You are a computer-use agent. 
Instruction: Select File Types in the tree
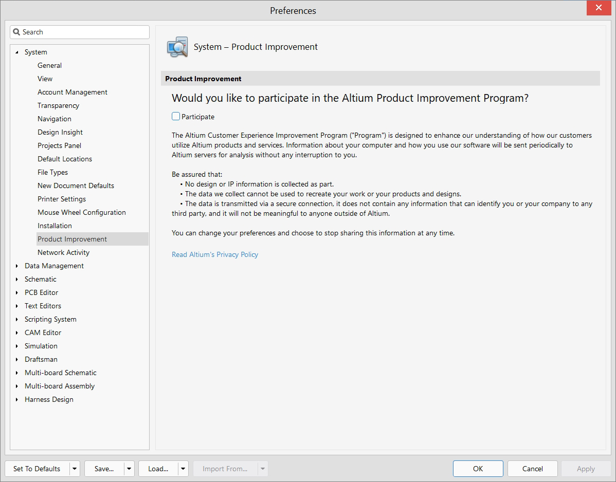pos(52,172)
